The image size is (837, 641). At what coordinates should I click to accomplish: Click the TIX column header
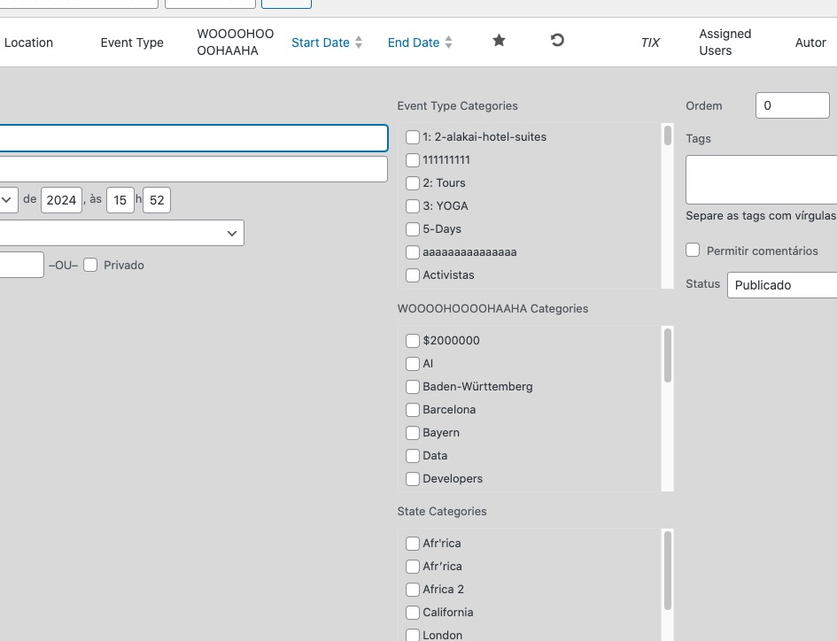click(650, 42)
